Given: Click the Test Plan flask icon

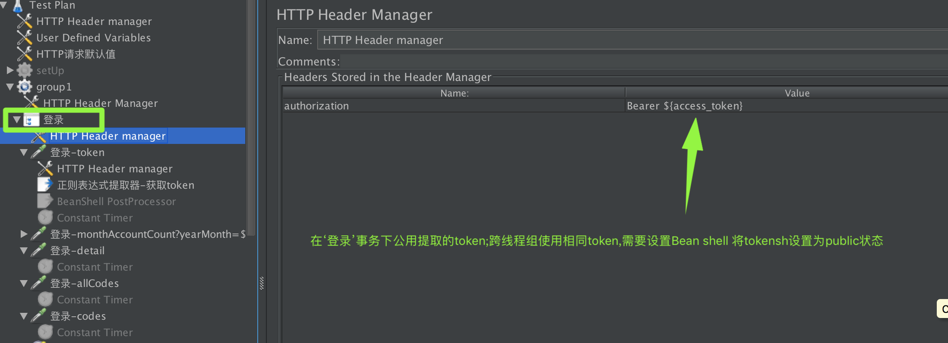Looking at the screenshot, I should (18, 6).
